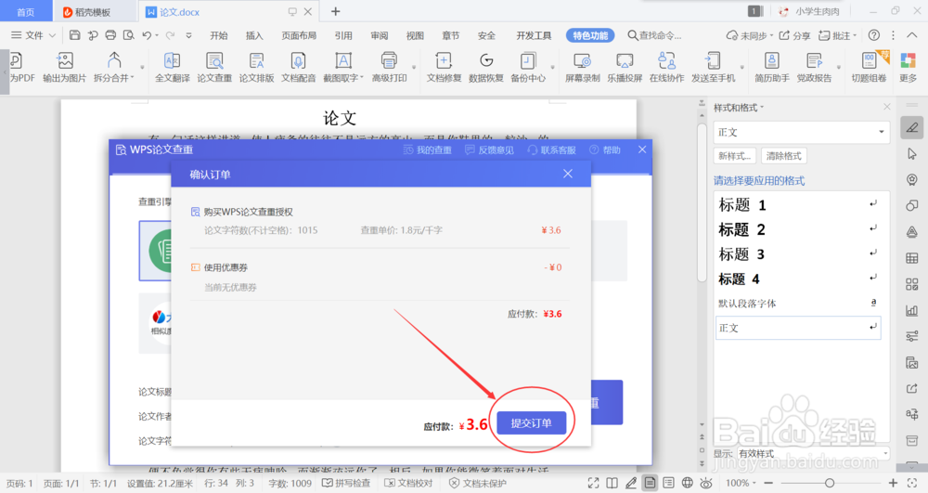Toggle full screen icon in status bar
The height and width of the screenshot is (493, 928).
594,483
